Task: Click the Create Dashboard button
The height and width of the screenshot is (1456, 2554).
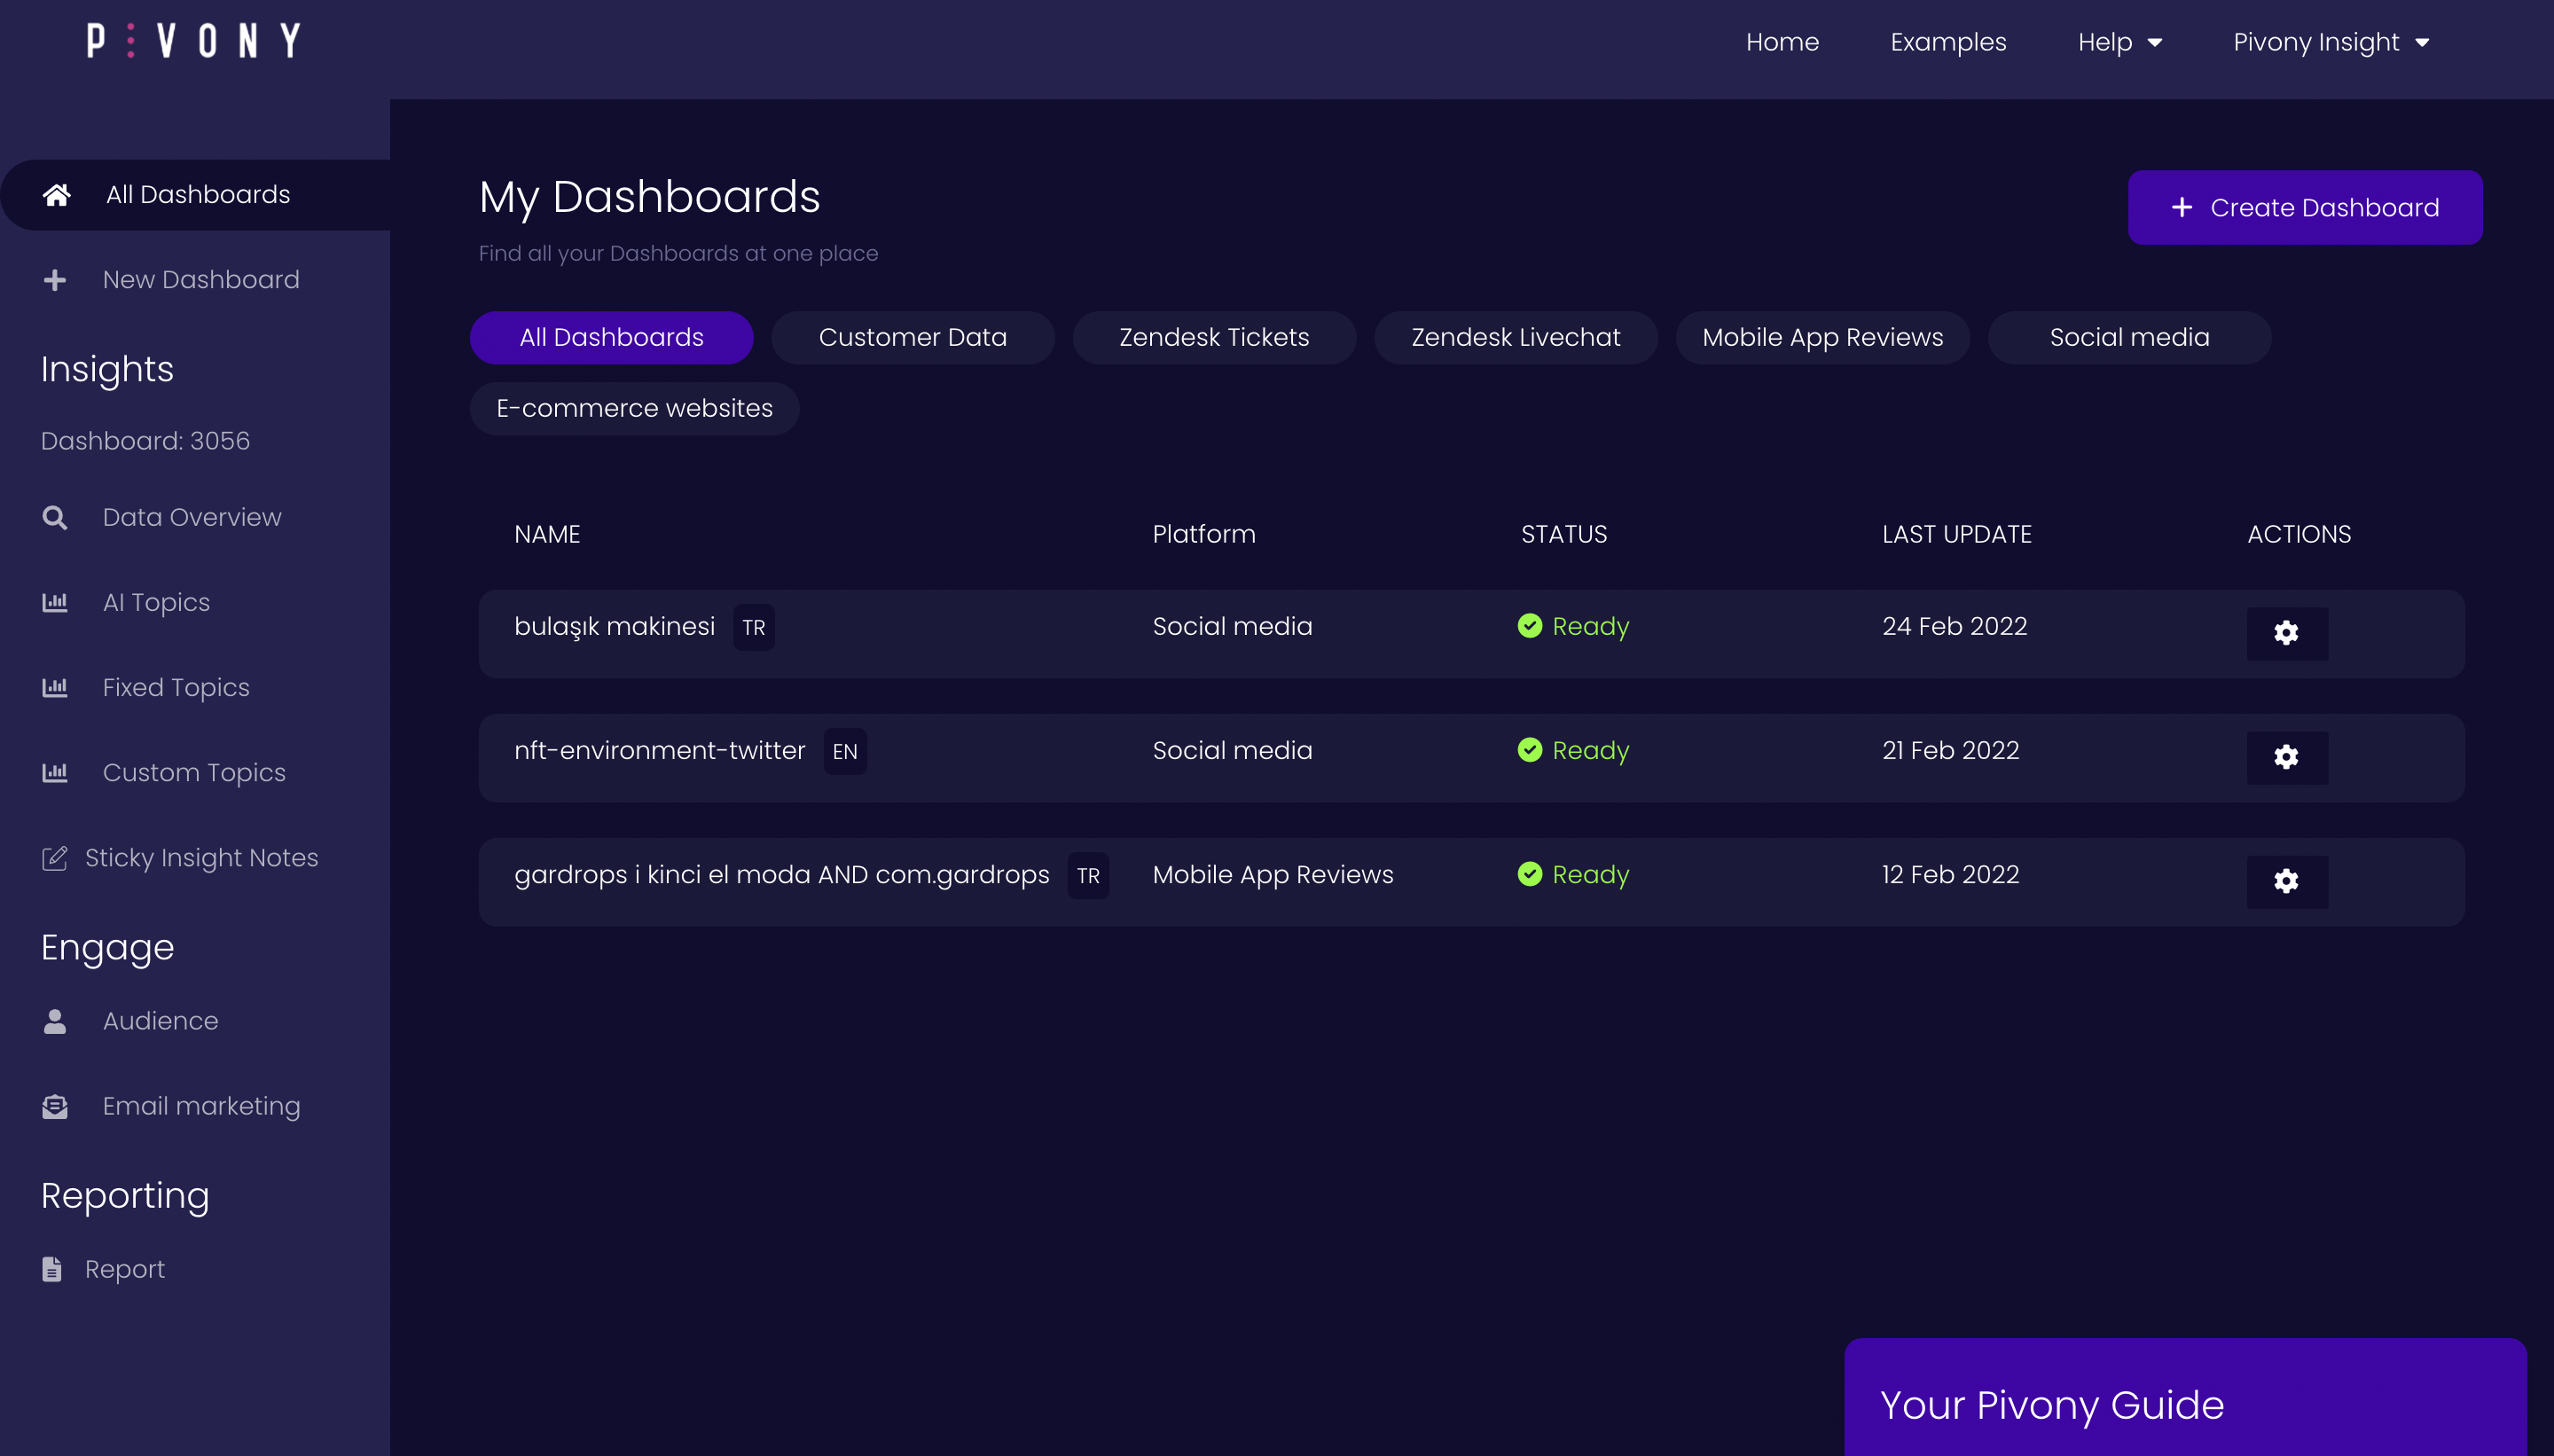Action: [x=2304, y=207]
